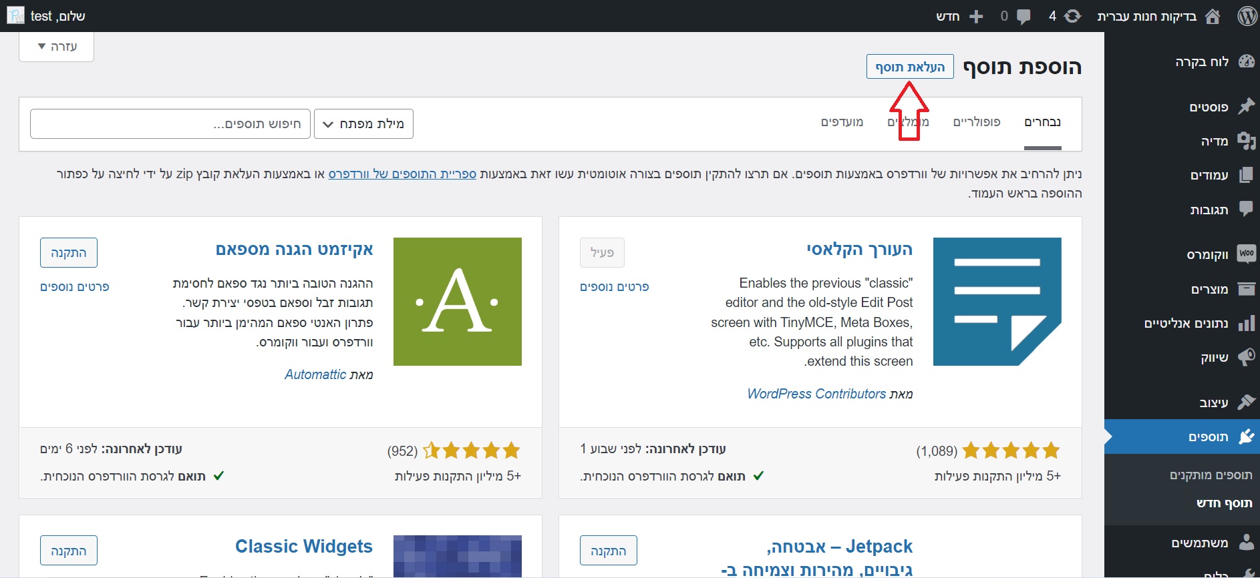The width and height of the screenshot is (1260, 578).
Task: Open the comments bubble icon in admin bar
Action: coord(1022,16)
